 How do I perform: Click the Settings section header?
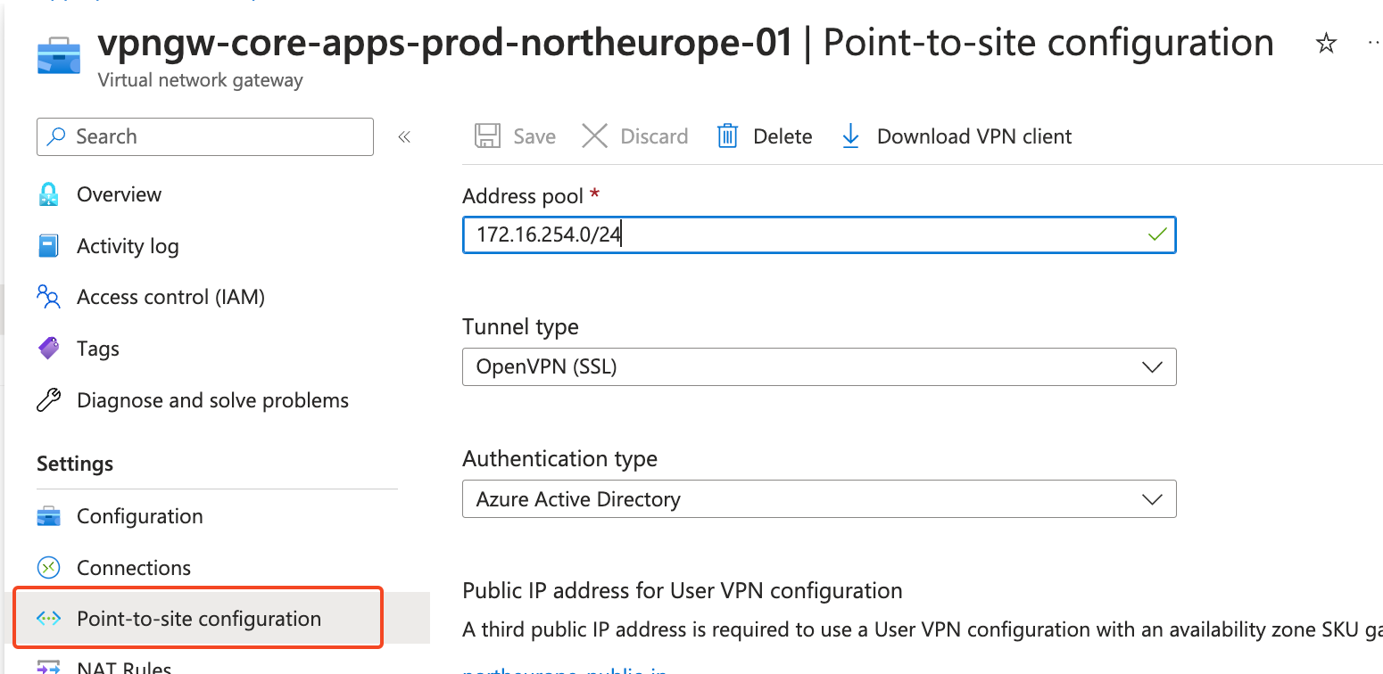coord(75,464)
